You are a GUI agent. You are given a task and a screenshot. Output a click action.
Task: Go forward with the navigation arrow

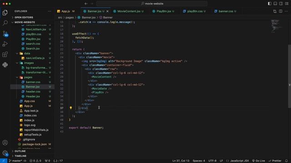point(92,4)
